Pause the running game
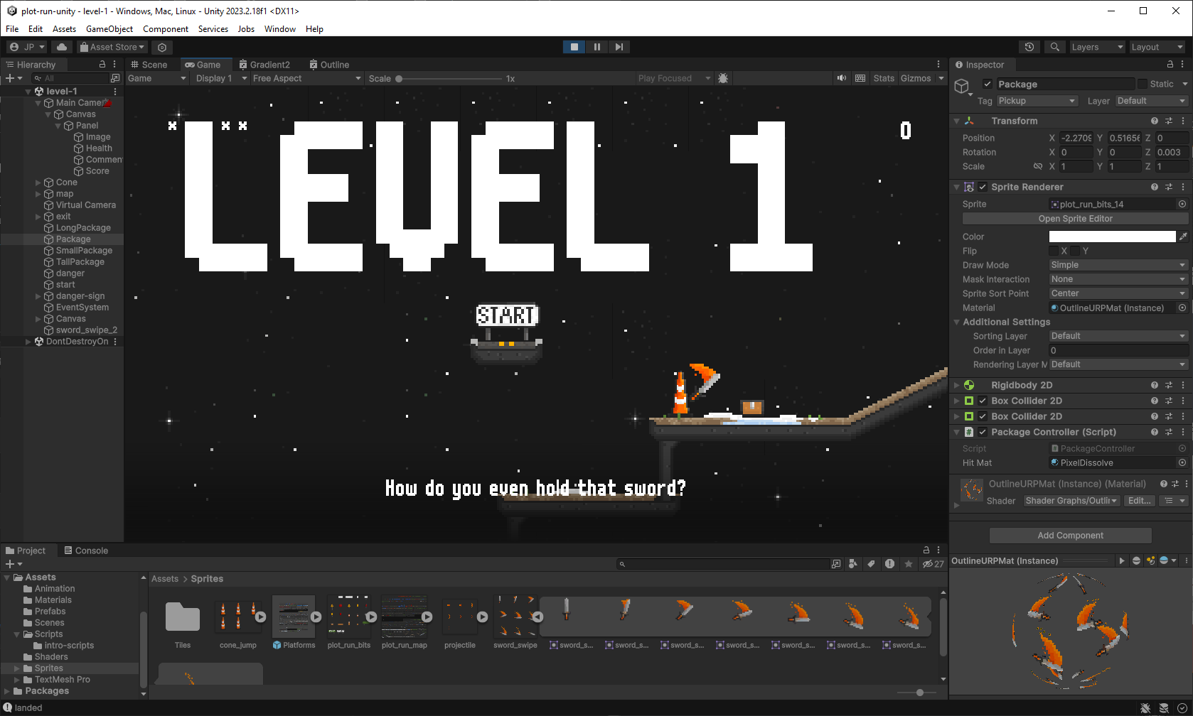The width and height of the screenshot is (1193, 716). 596,47
